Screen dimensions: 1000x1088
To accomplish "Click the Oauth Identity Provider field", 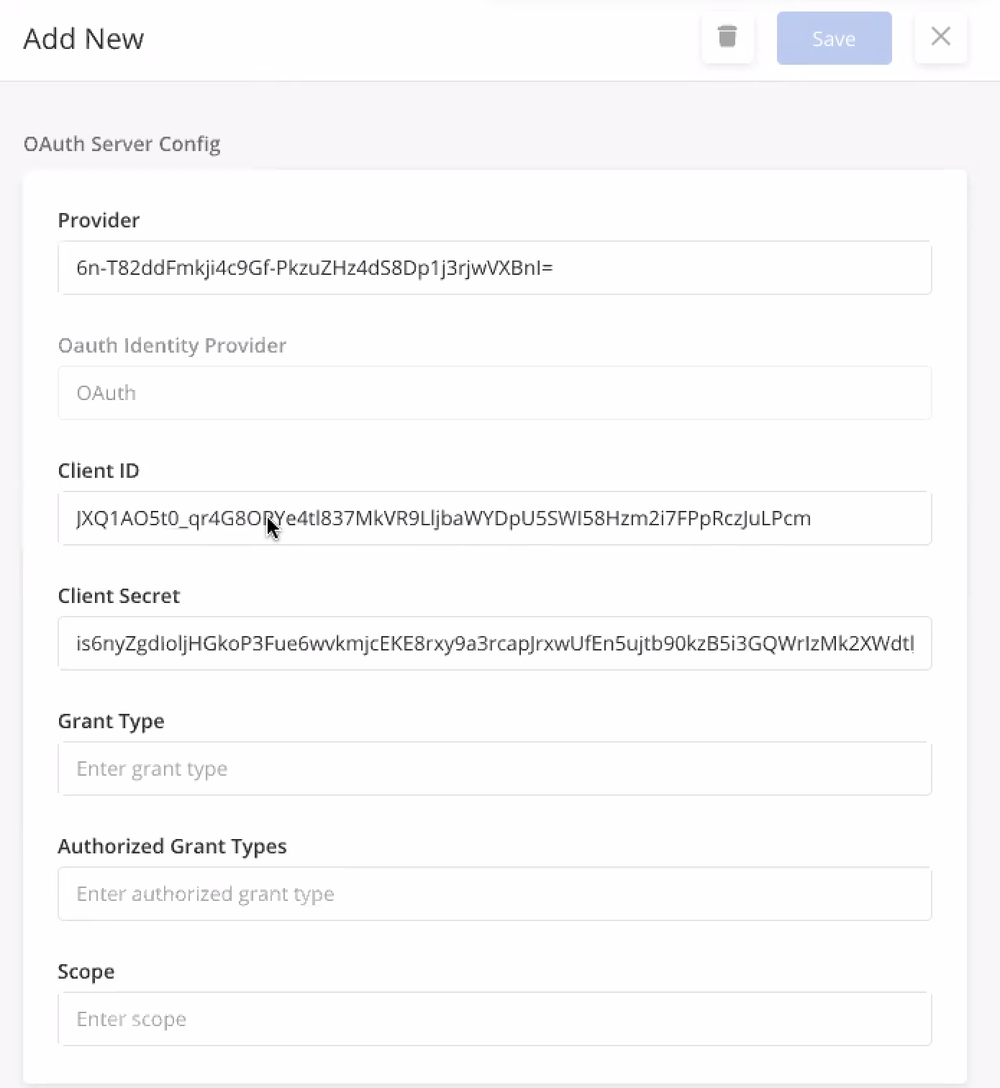I will (x=495, y=393).
